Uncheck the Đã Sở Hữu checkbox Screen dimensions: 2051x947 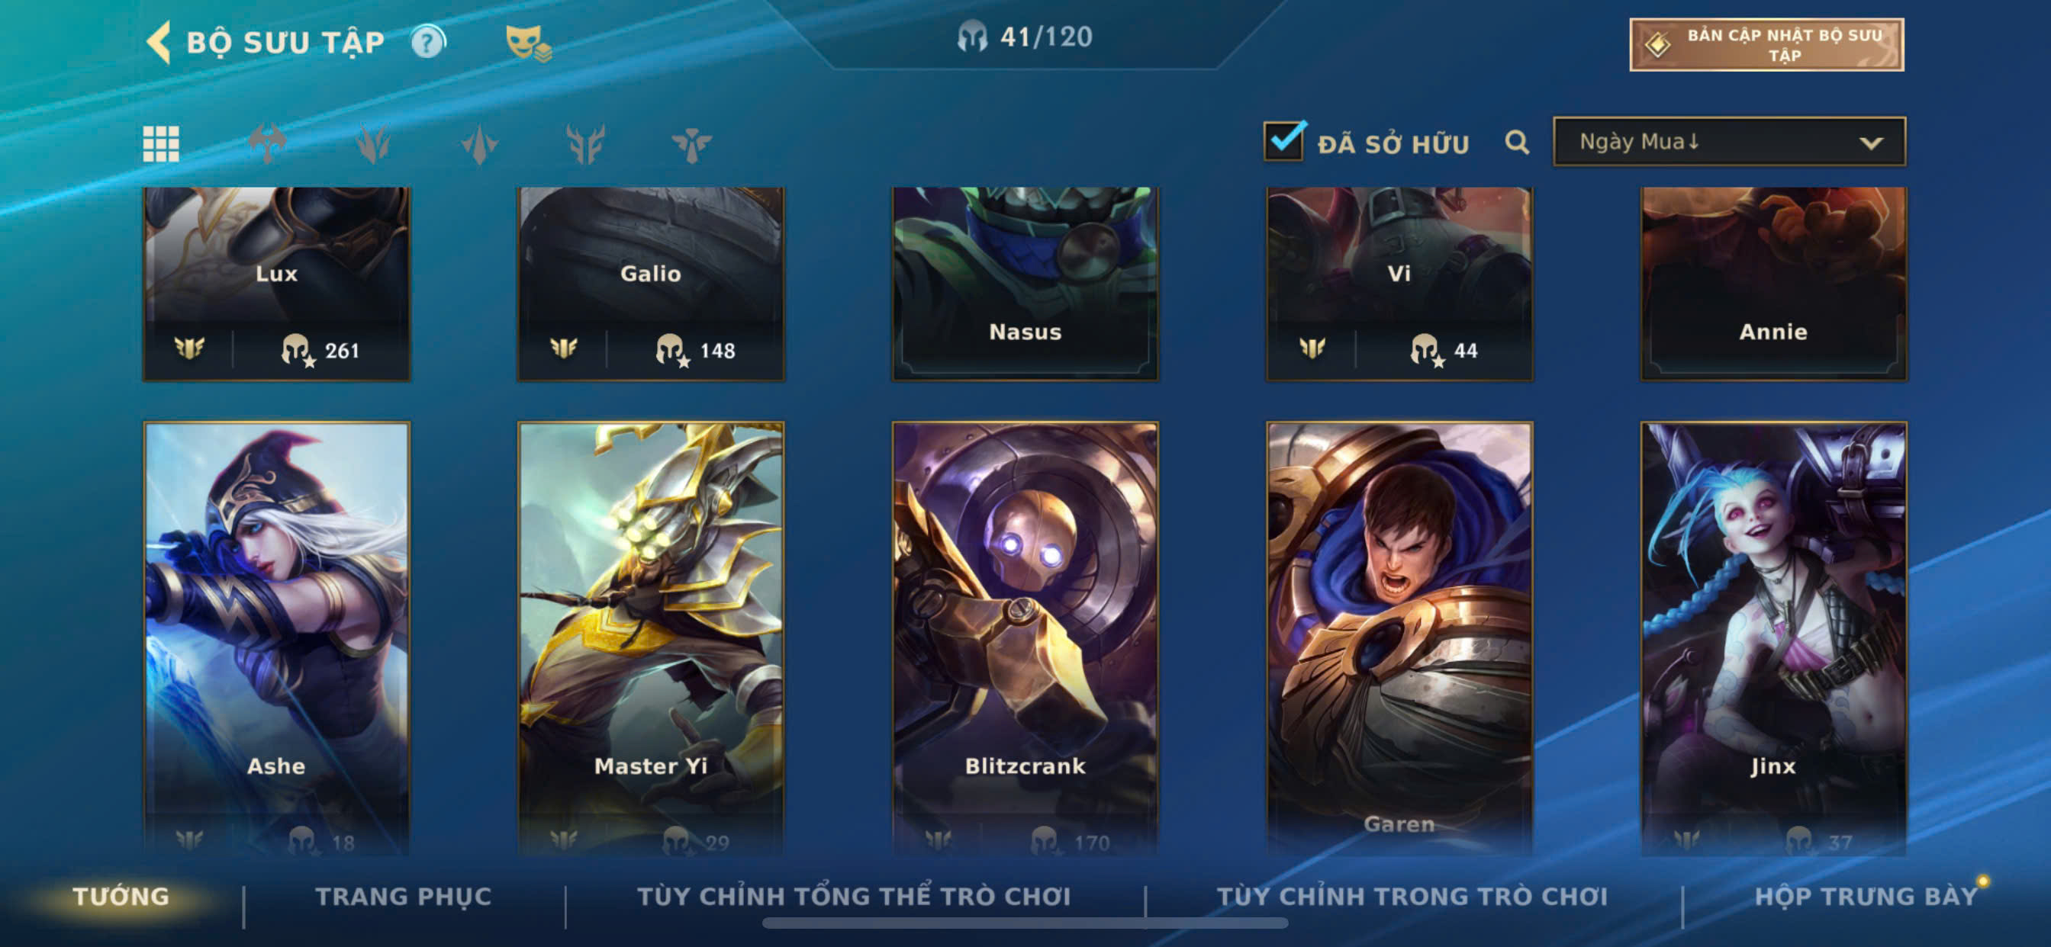point(1284,141)
